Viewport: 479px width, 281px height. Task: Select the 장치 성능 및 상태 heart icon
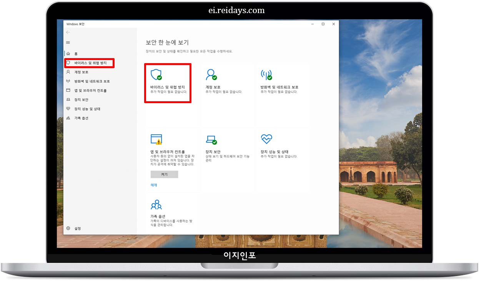pos(266,139)
